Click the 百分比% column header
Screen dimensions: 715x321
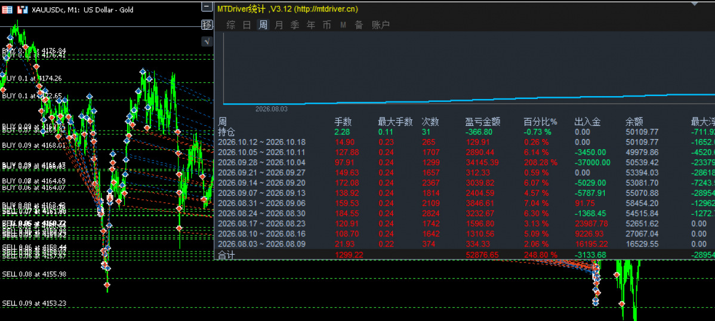540,122
